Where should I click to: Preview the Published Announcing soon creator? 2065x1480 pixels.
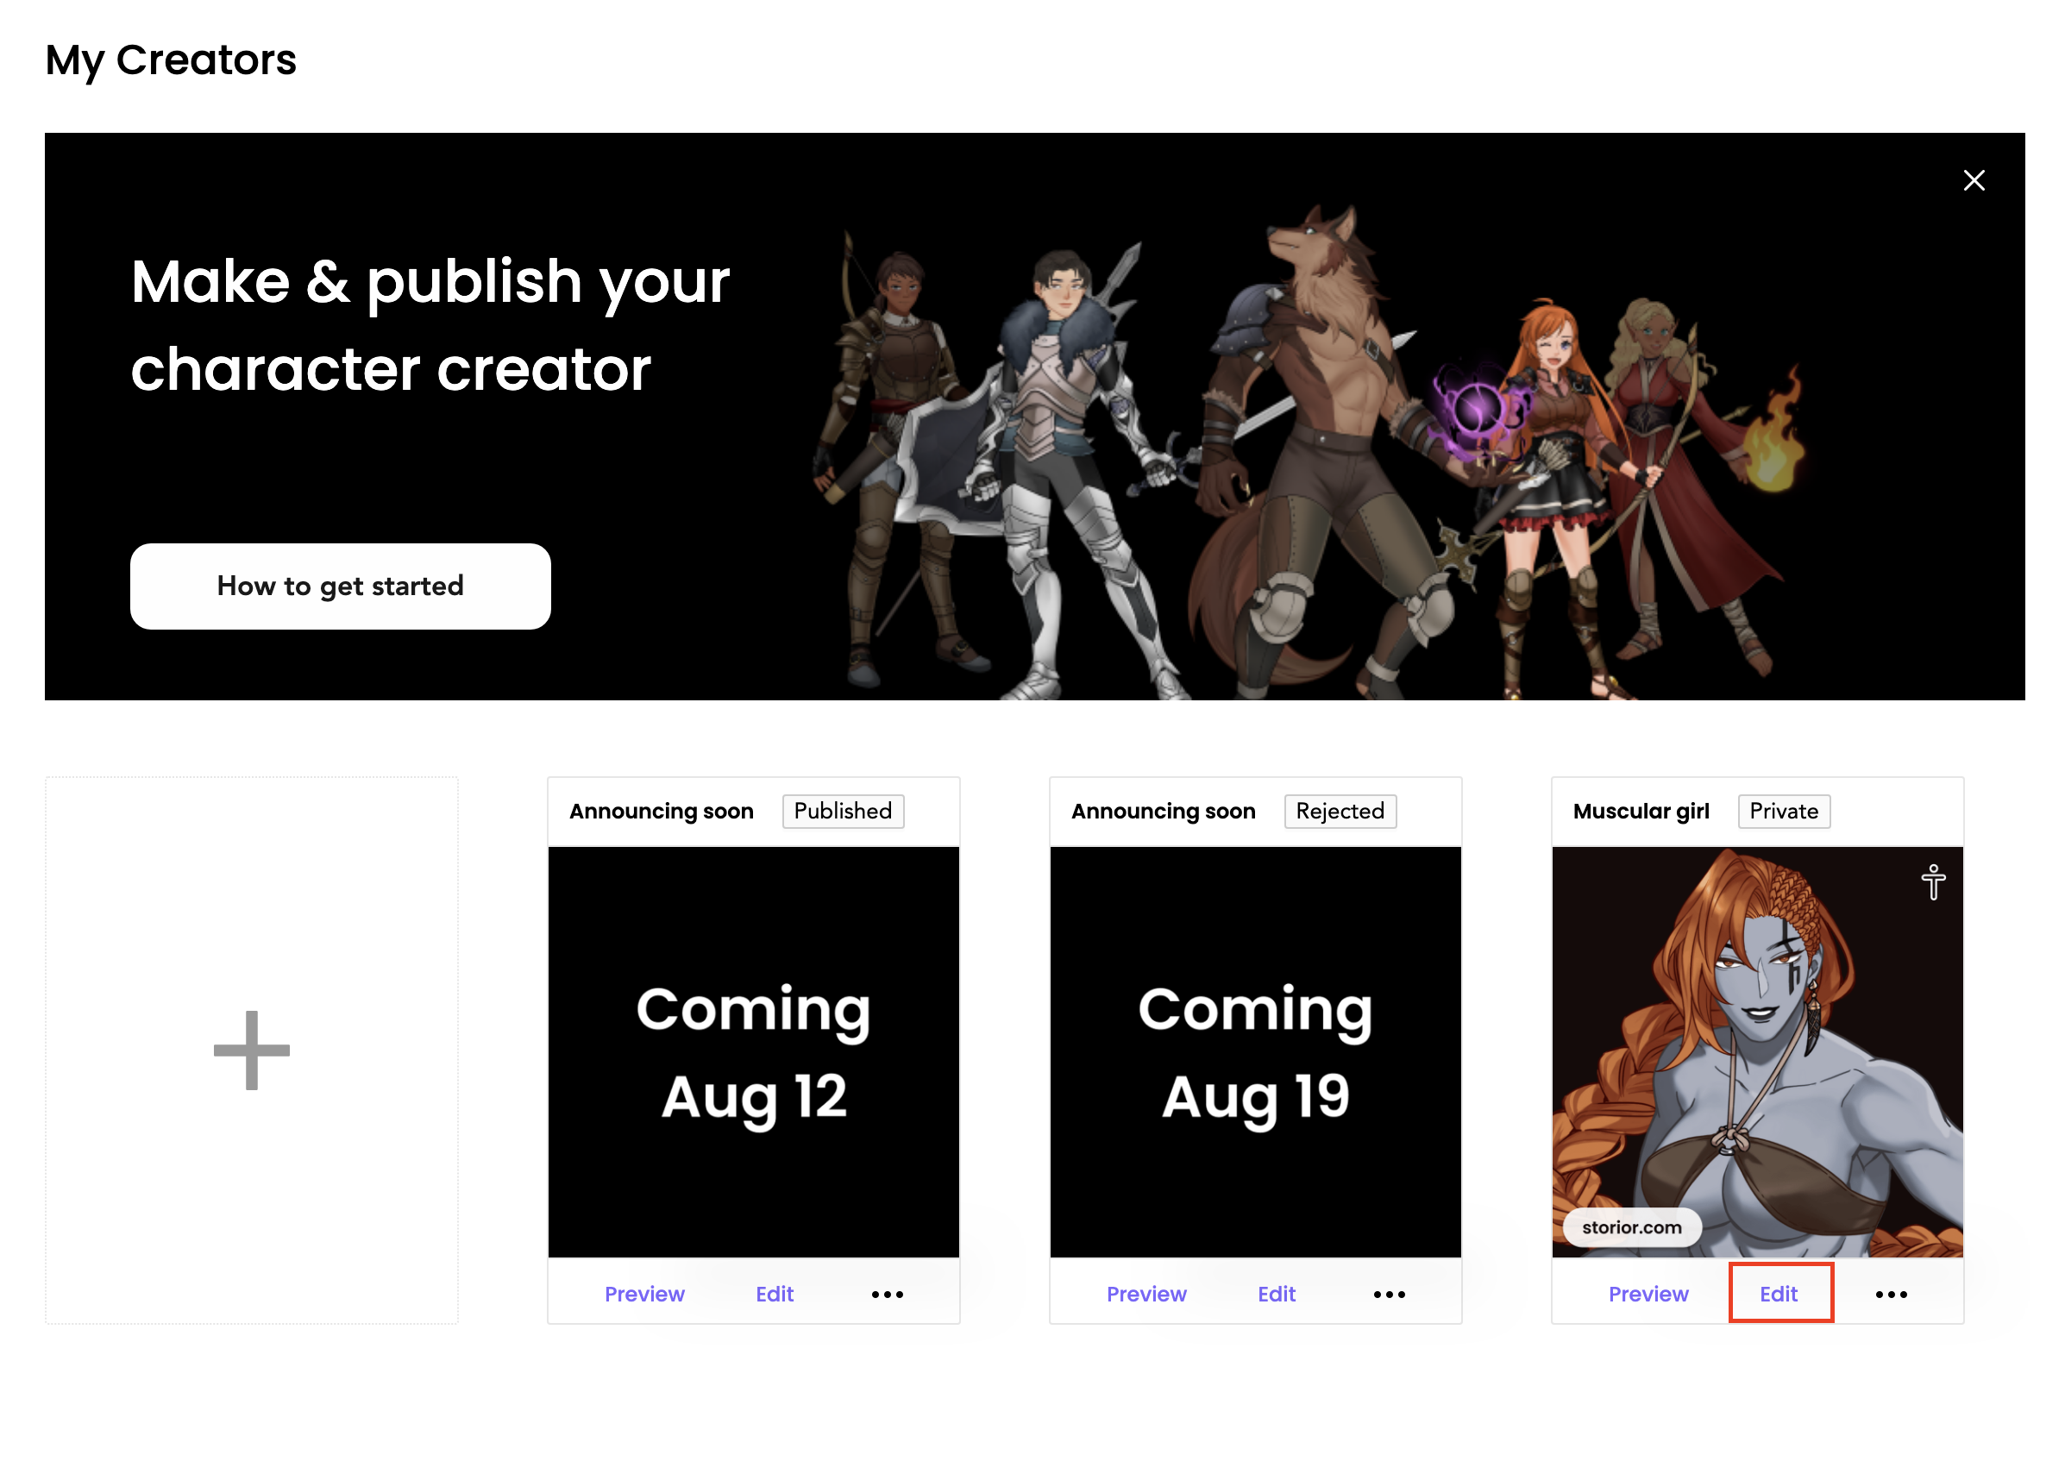pyautogui.click(x=643, y=1294)
